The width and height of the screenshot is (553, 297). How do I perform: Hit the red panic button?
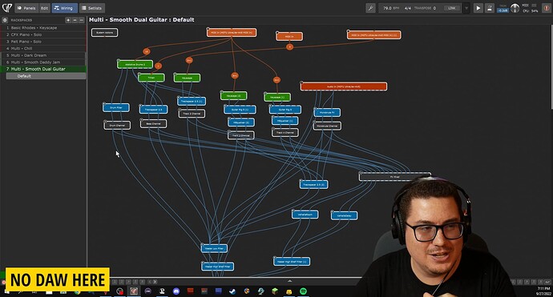click(547, 8)
